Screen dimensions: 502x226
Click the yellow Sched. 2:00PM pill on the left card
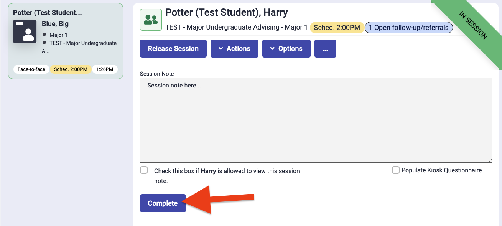pos(71,69)
